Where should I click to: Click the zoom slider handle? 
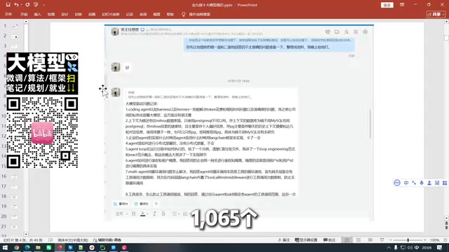pos(408,240)
